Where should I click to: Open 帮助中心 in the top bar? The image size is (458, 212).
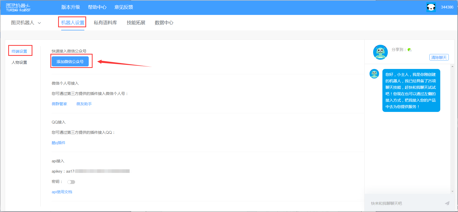click(x=97, y=7)
